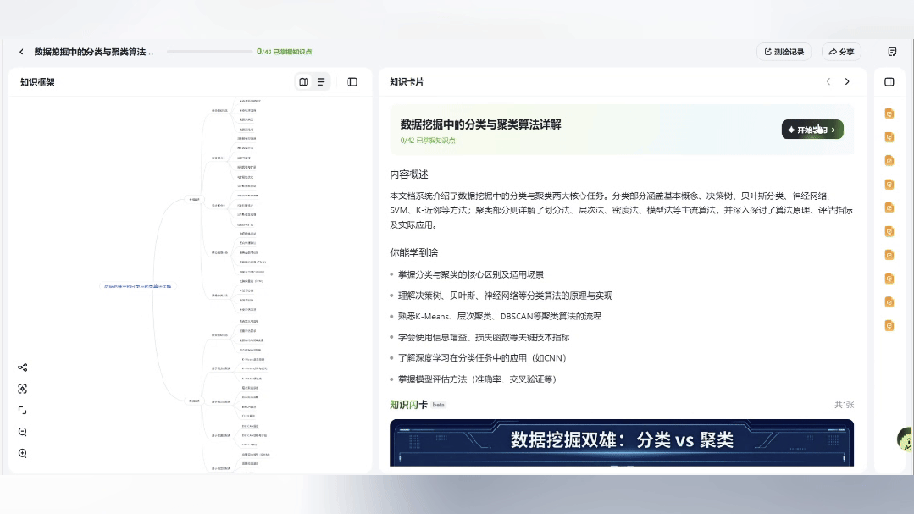
Task: Click the share-relation icon above the focus tool
Action: (22, 368)
